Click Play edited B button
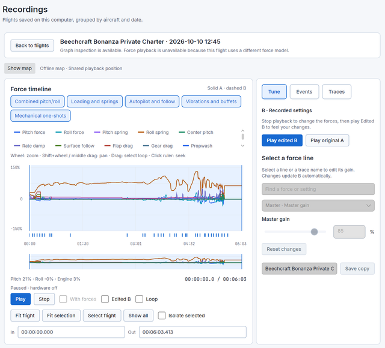Screen dimensions: 385x348 (x=282, y=140)
